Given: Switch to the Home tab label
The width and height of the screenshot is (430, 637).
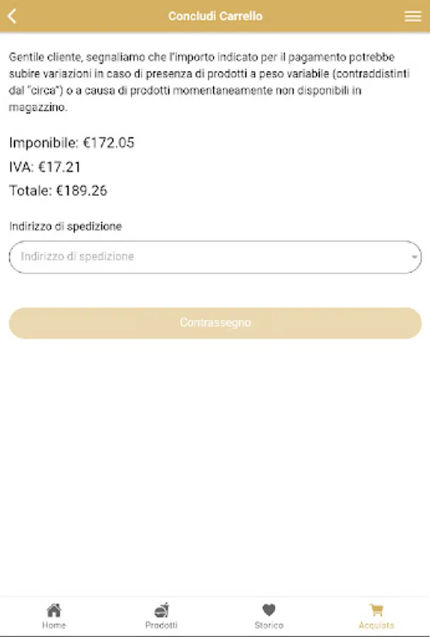Looking at the screenshot, I should (x=54, y=626).
